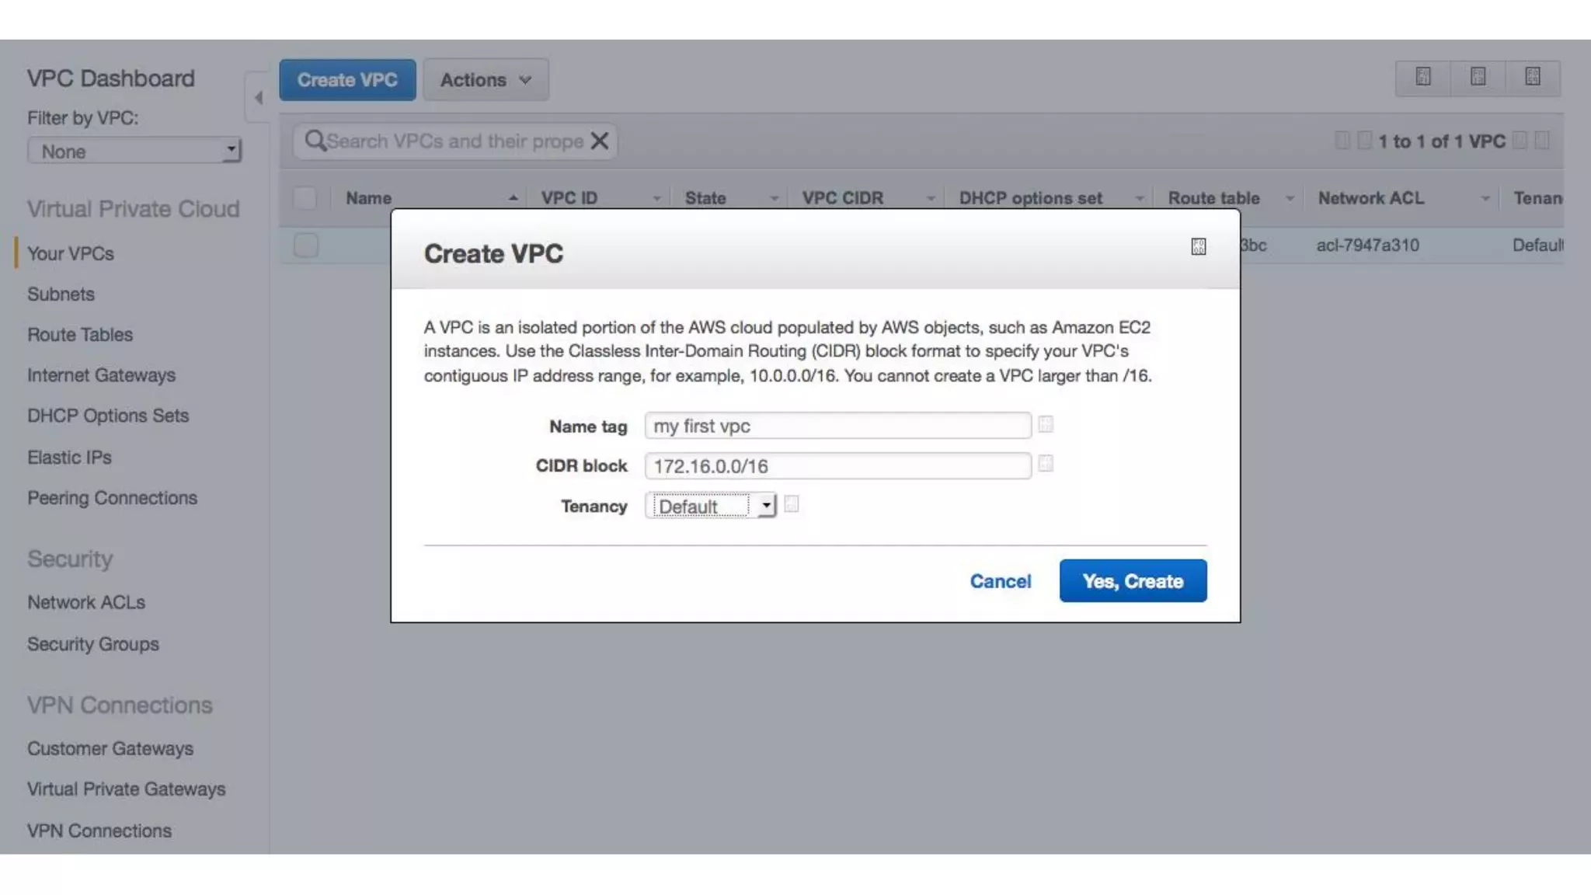The image size is (1591, 895).
Task: Click the middle icon in top-right toolbar group
Action: pyautogui.click(x=1478, y=77)
